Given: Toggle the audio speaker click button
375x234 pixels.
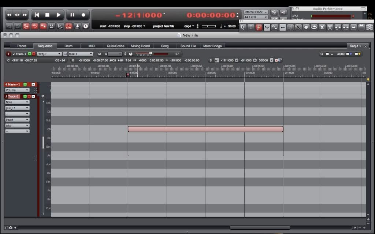Looking at the screenshot, I should point(283,12).
